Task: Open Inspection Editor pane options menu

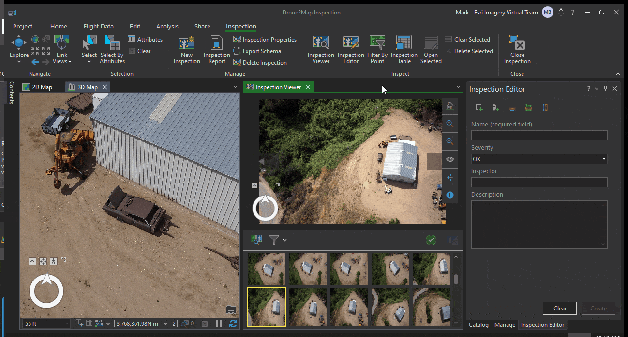Action: (597, 89)
